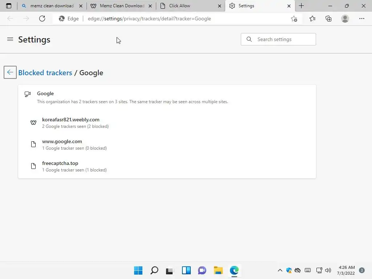Open the volume speaker tray icon
The width and height of the screenshot is (372, 279).
click(328, 270)
